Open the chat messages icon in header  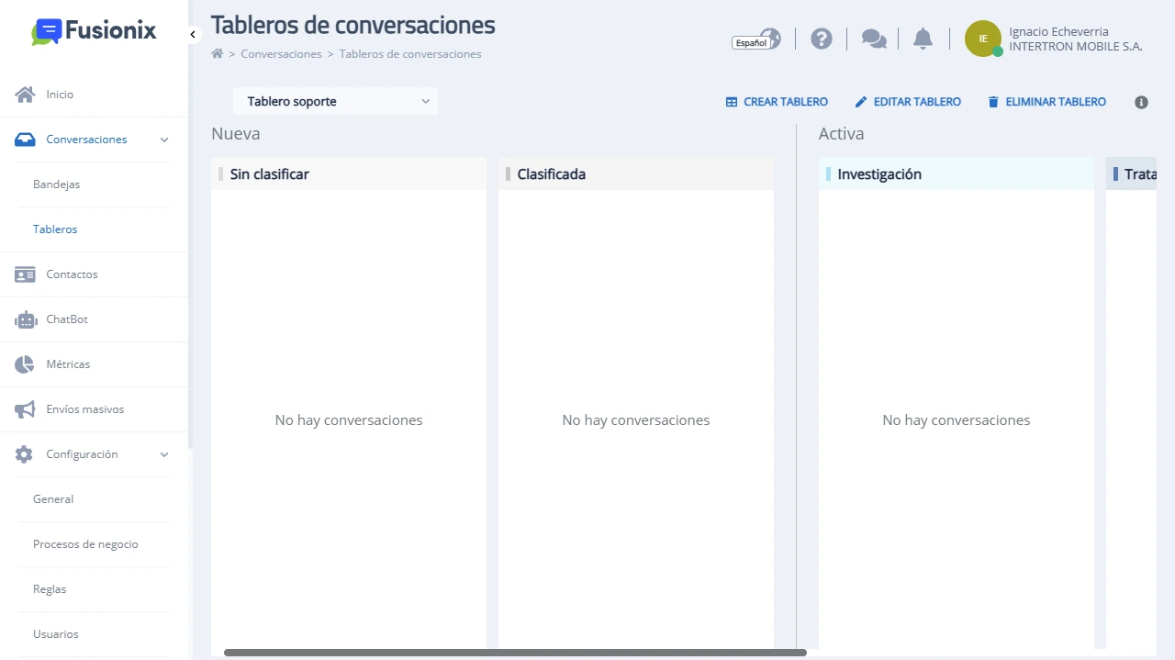click(x=874, y=39)
